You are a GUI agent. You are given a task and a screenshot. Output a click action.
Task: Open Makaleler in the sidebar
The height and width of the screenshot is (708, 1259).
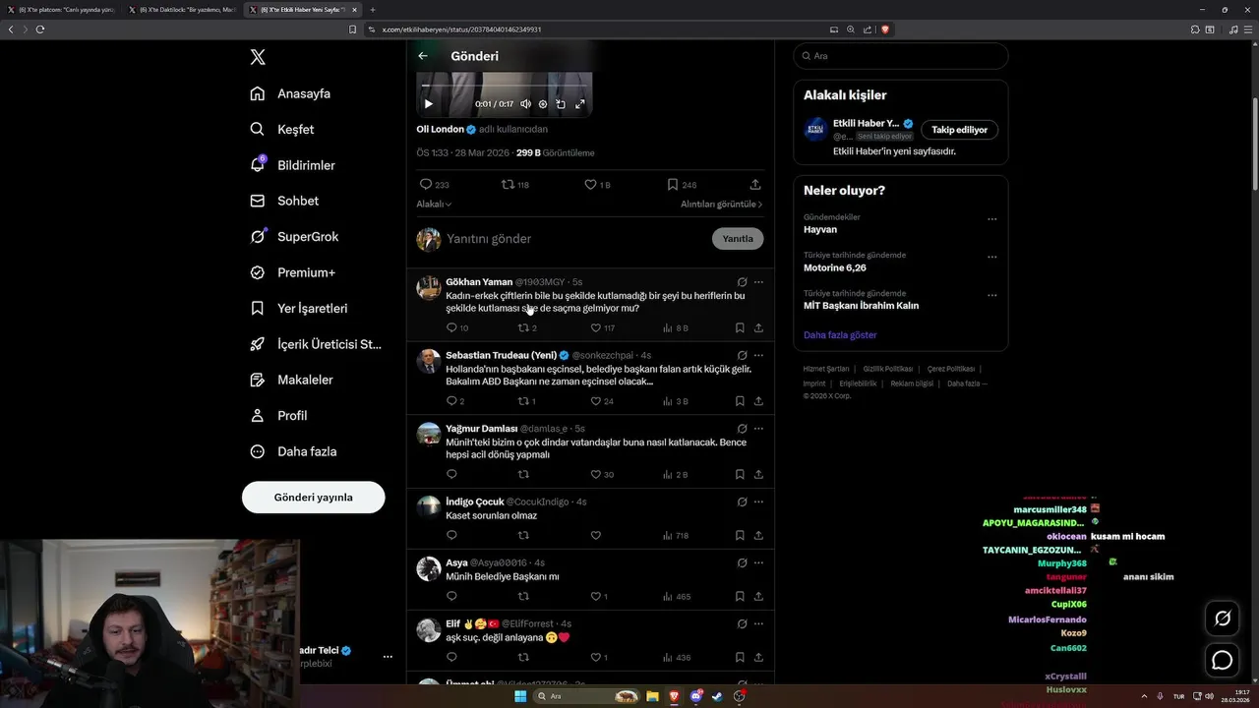point(291,380)
